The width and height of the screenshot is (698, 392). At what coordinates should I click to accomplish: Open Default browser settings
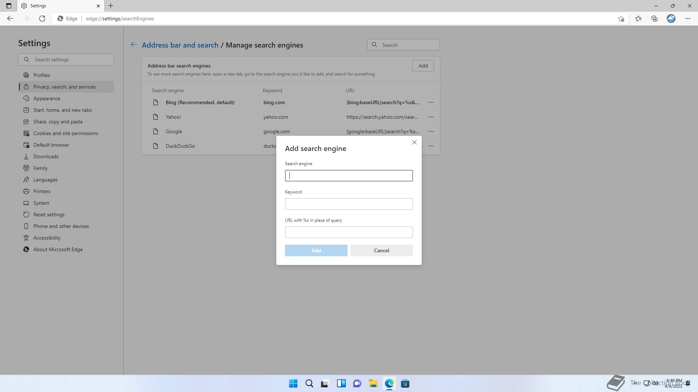pos(66,145)
